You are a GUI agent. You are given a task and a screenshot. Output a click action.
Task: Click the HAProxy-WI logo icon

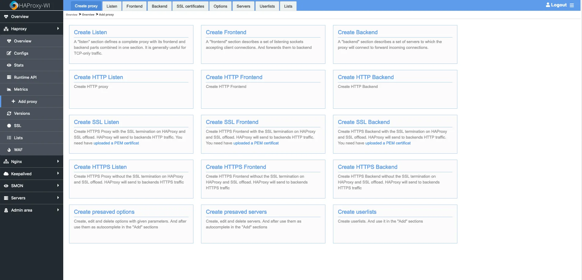click(x=14, y=5)
